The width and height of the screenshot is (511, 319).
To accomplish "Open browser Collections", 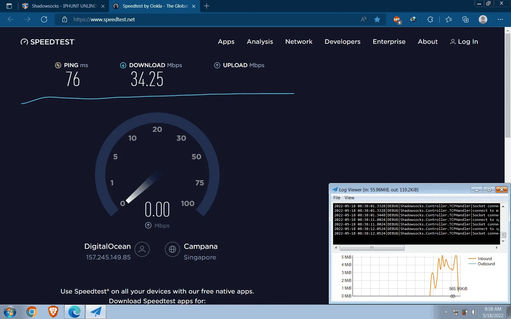I will [465, 19].
